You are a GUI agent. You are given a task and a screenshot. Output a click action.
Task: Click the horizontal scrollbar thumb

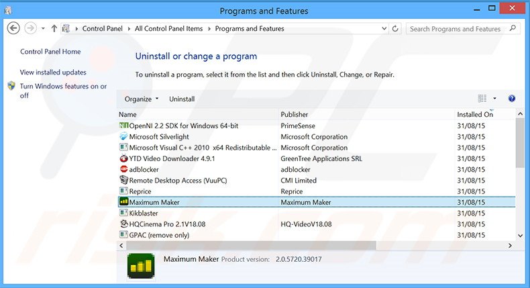pos(251,245)
